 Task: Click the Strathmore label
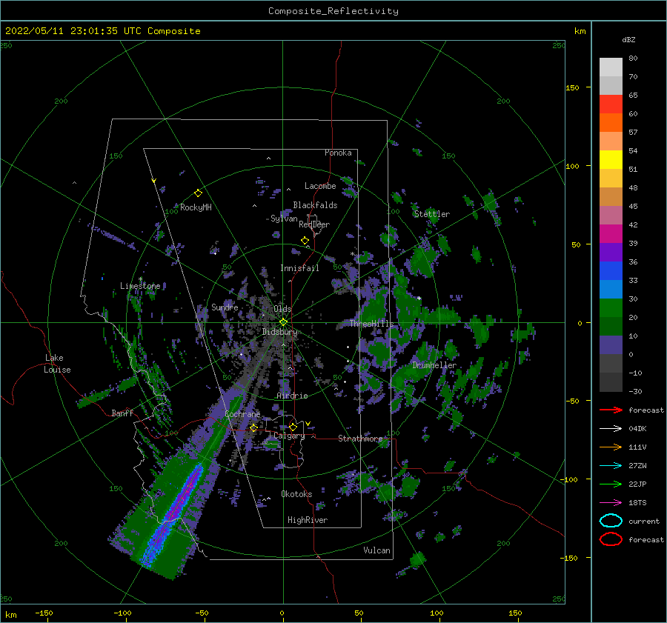pos(360,439)
